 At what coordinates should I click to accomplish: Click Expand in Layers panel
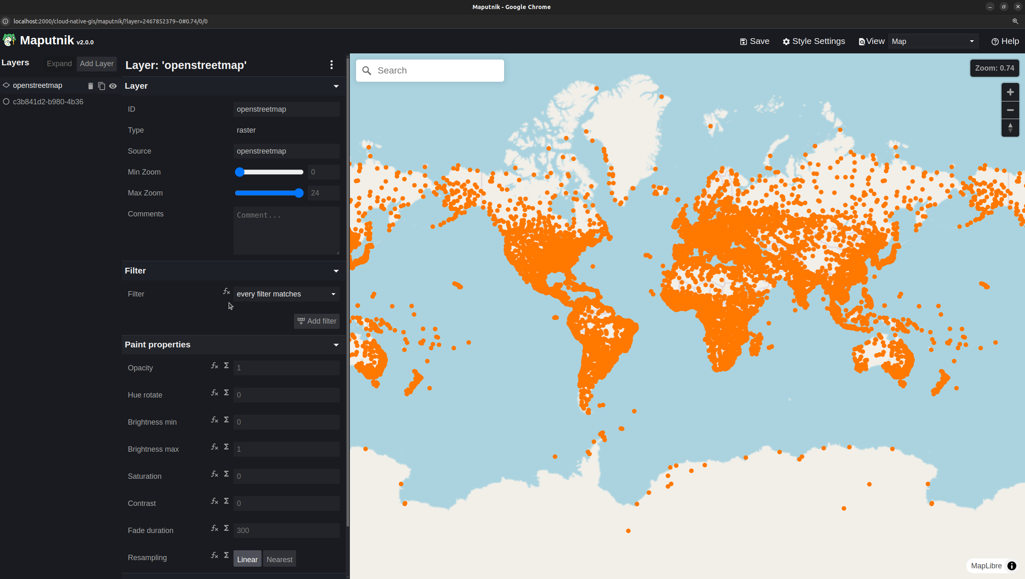pos(59,64)
